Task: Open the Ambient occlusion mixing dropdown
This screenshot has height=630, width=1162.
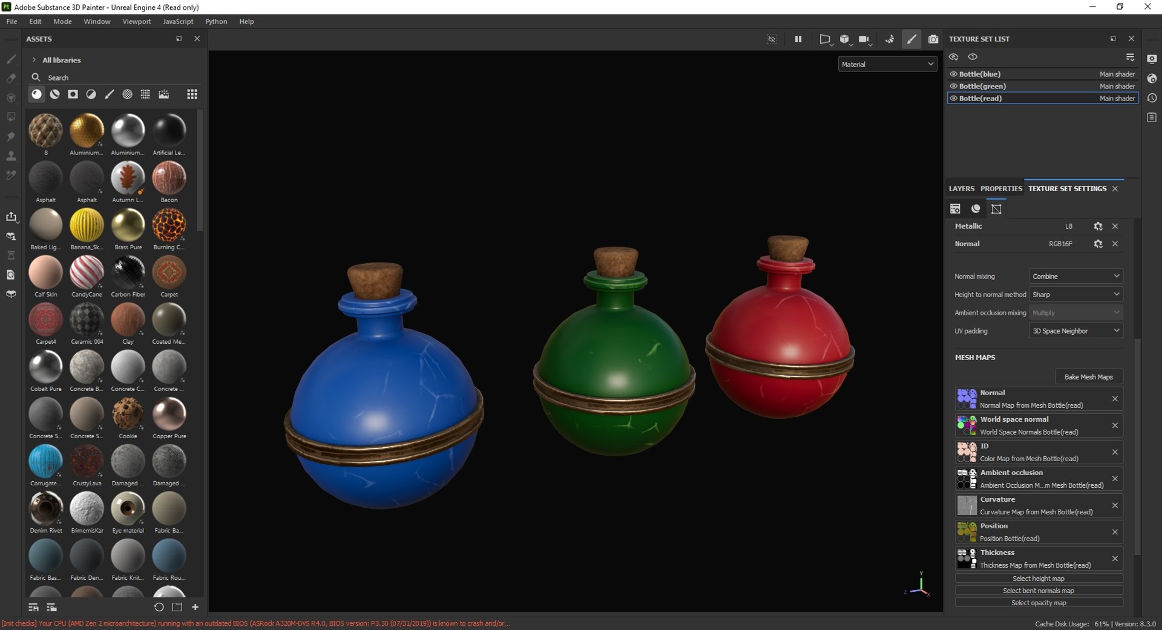Action: click(1076, 312)
